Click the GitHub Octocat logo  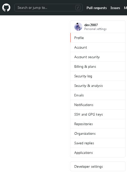(6, 8)
